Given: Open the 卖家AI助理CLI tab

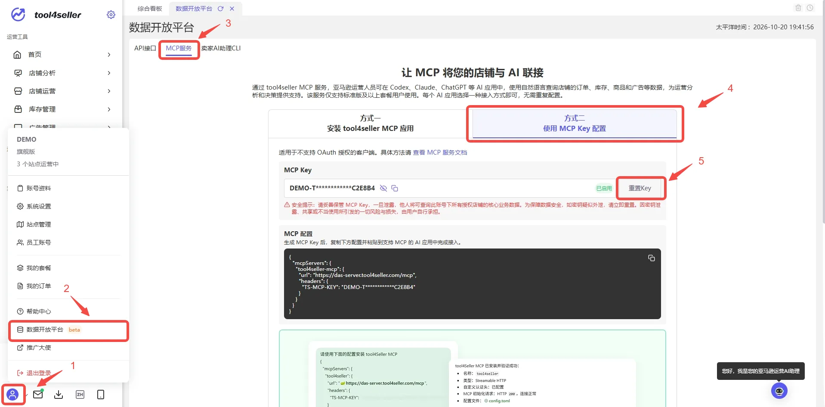Looking at the screenshot, I should coord(221,48).
